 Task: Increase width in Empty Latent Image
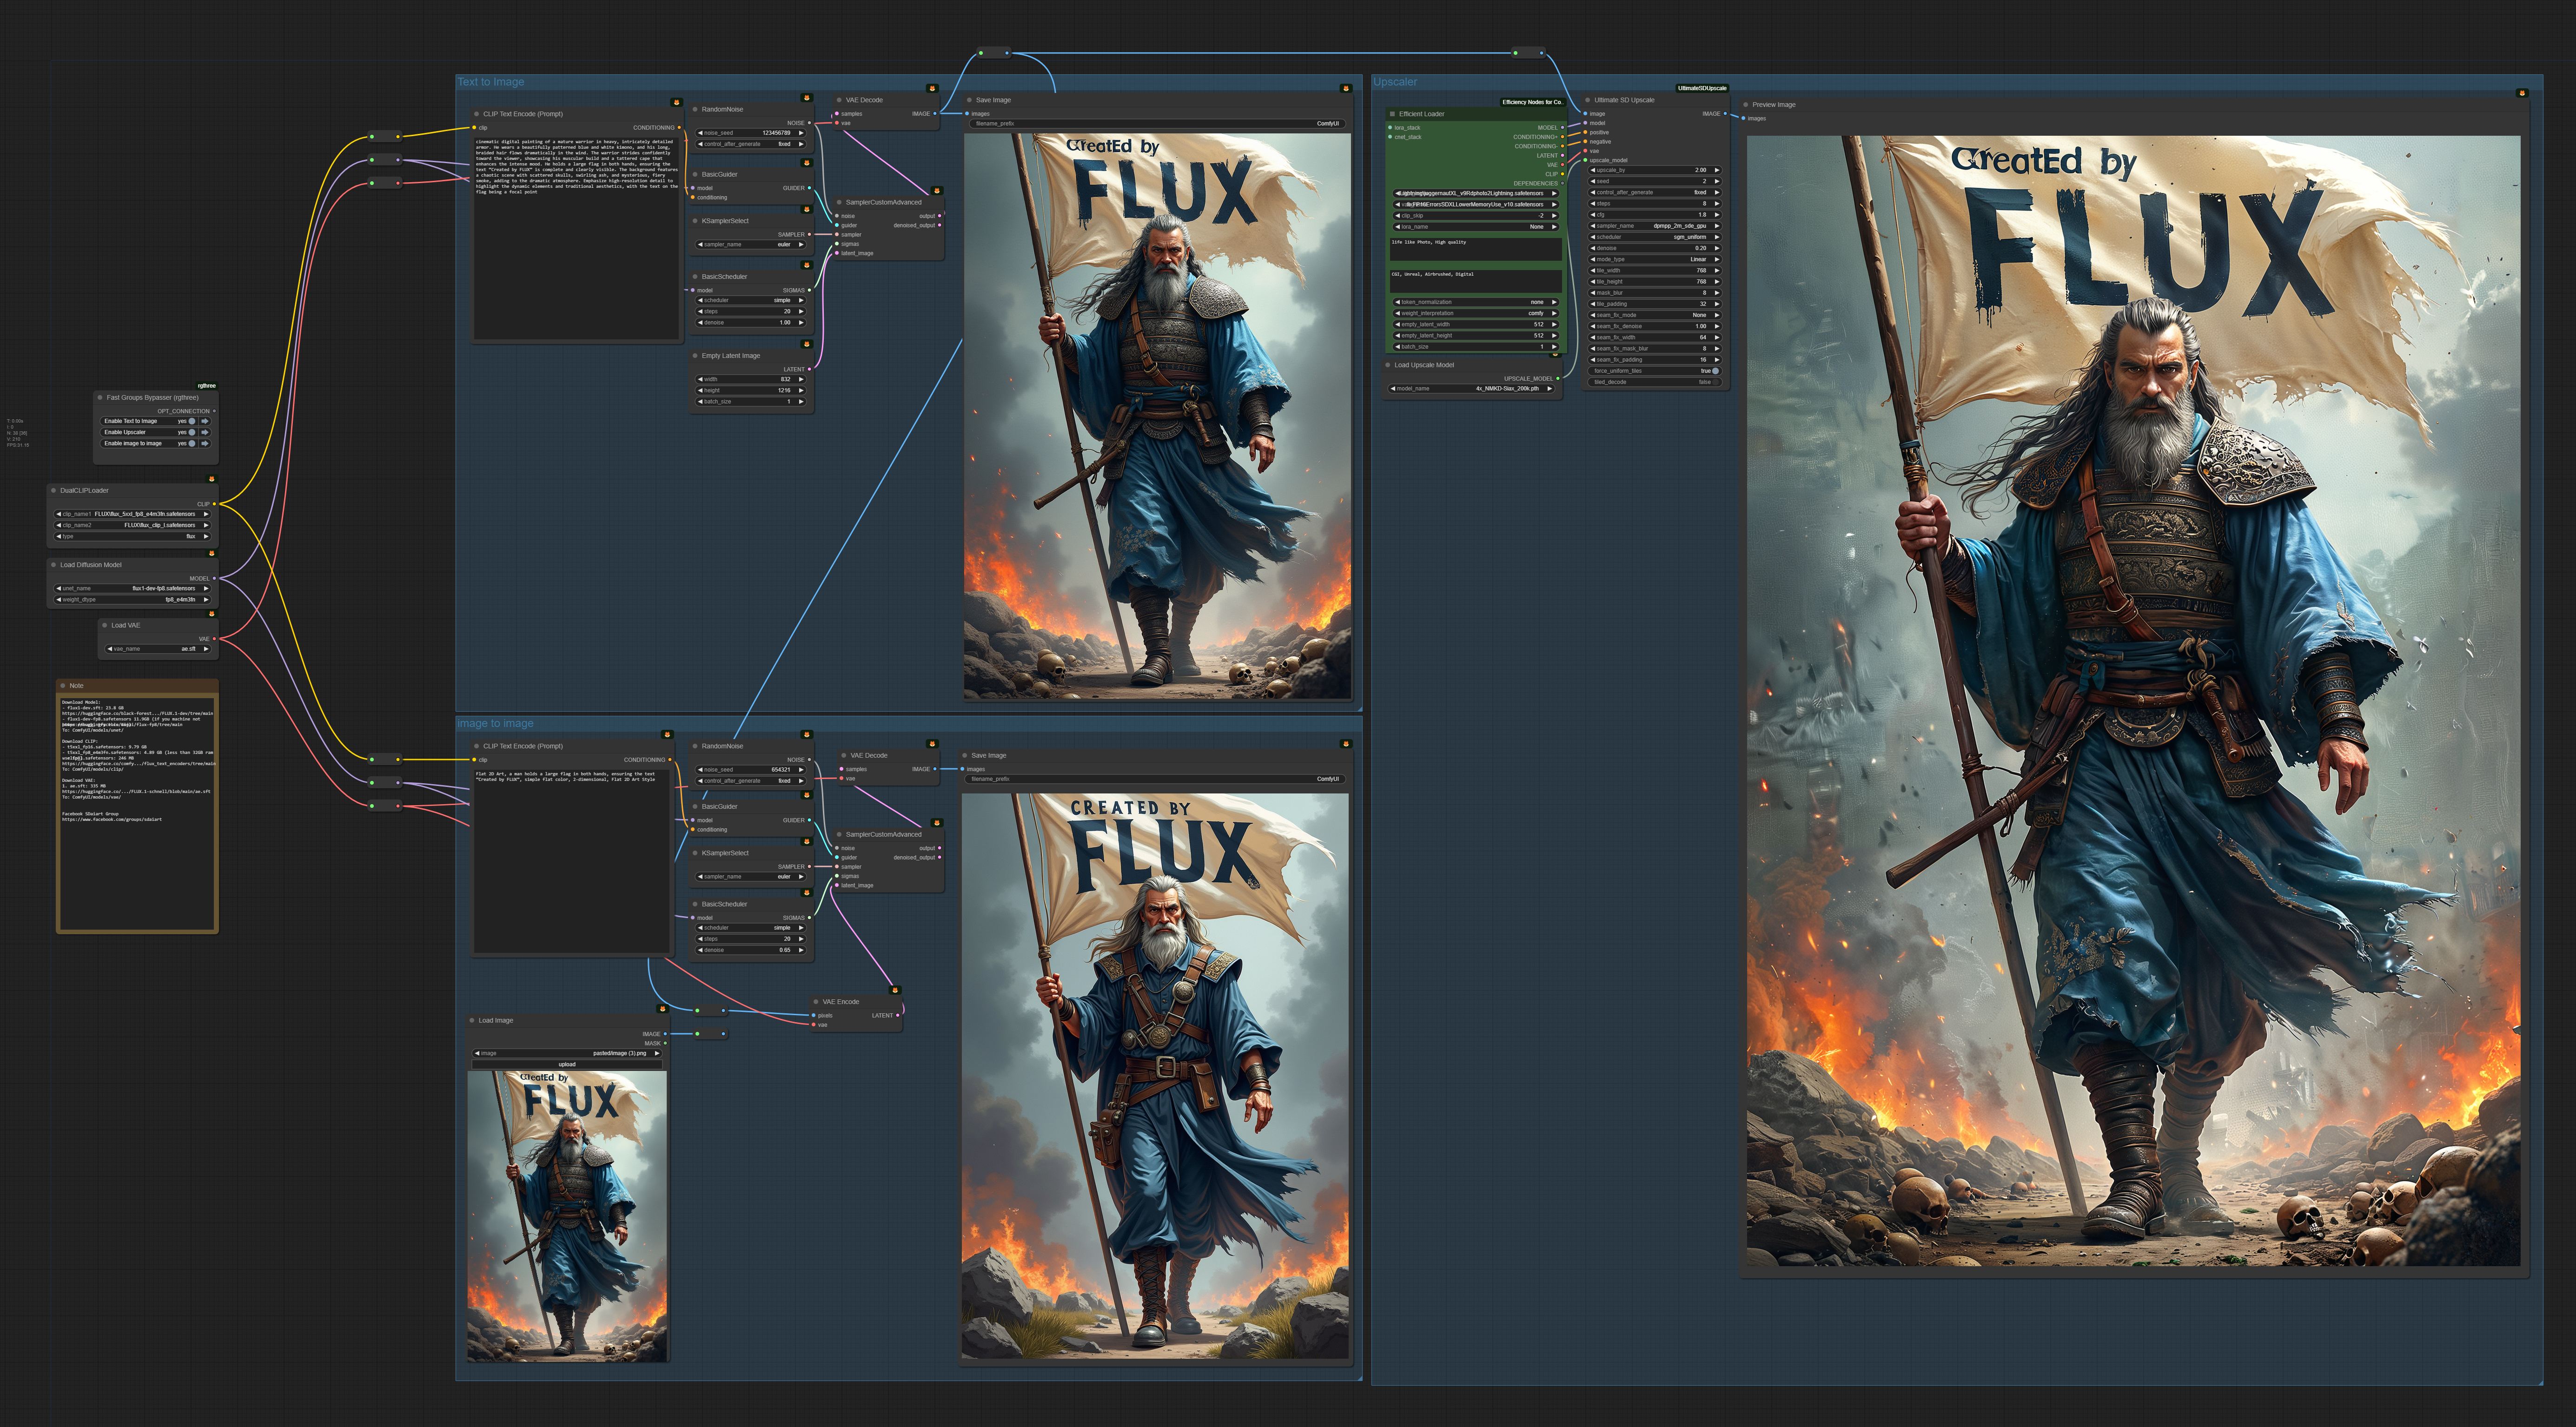coord(801,379)
